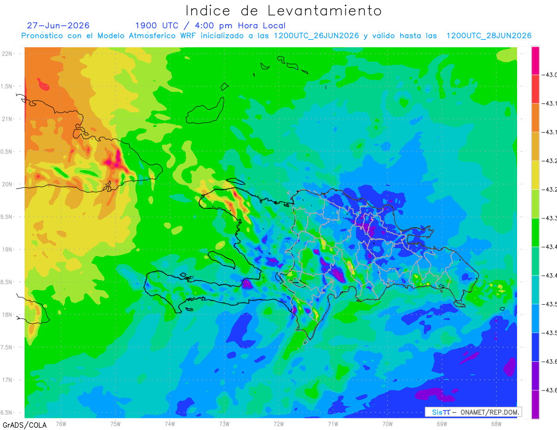The image size is (557, 430).
Task: Click the '74W' longitude label
Action: pyautogui.click(x=170, y=424)
